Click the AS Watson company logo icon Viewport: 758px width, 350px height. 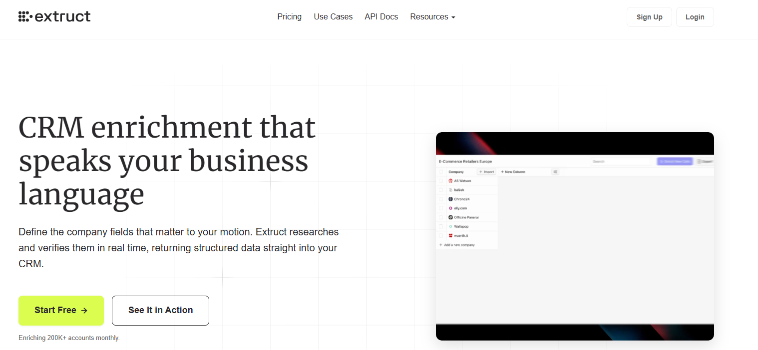coord(450,181)
